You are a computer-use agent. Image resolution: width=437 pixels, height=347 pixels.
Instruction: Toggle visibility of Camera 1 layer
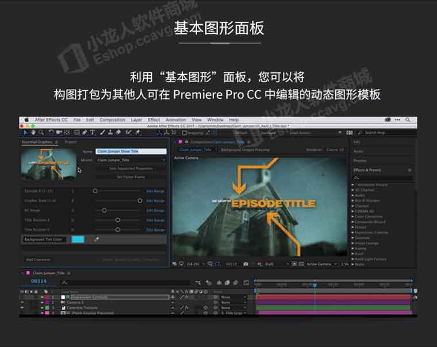(22, 302)
